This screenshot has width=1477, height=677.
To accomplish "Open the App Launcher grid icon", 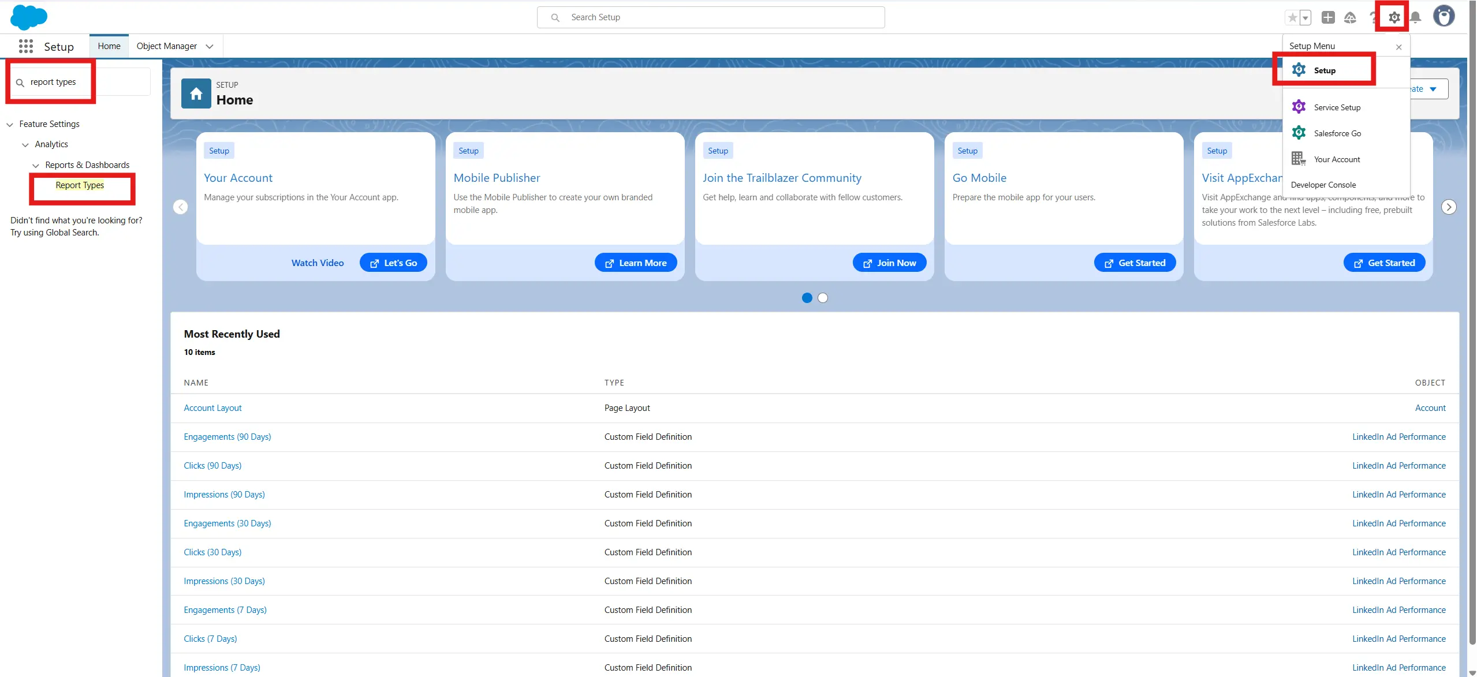I will [x=25, y=46].
